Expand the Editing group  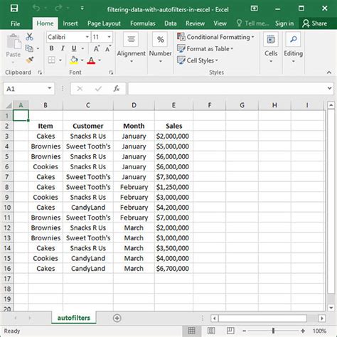pos(293,48)
